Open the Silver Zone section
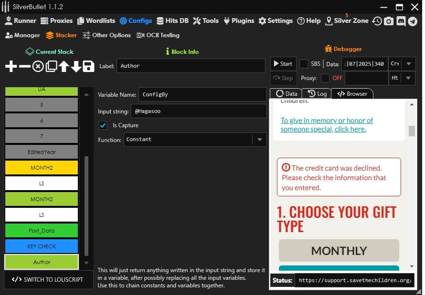 [x=347, y=20]
